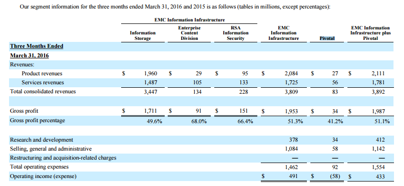
Task: Click the 1,987 gross profit value
Action: click(x=378, y=111)
